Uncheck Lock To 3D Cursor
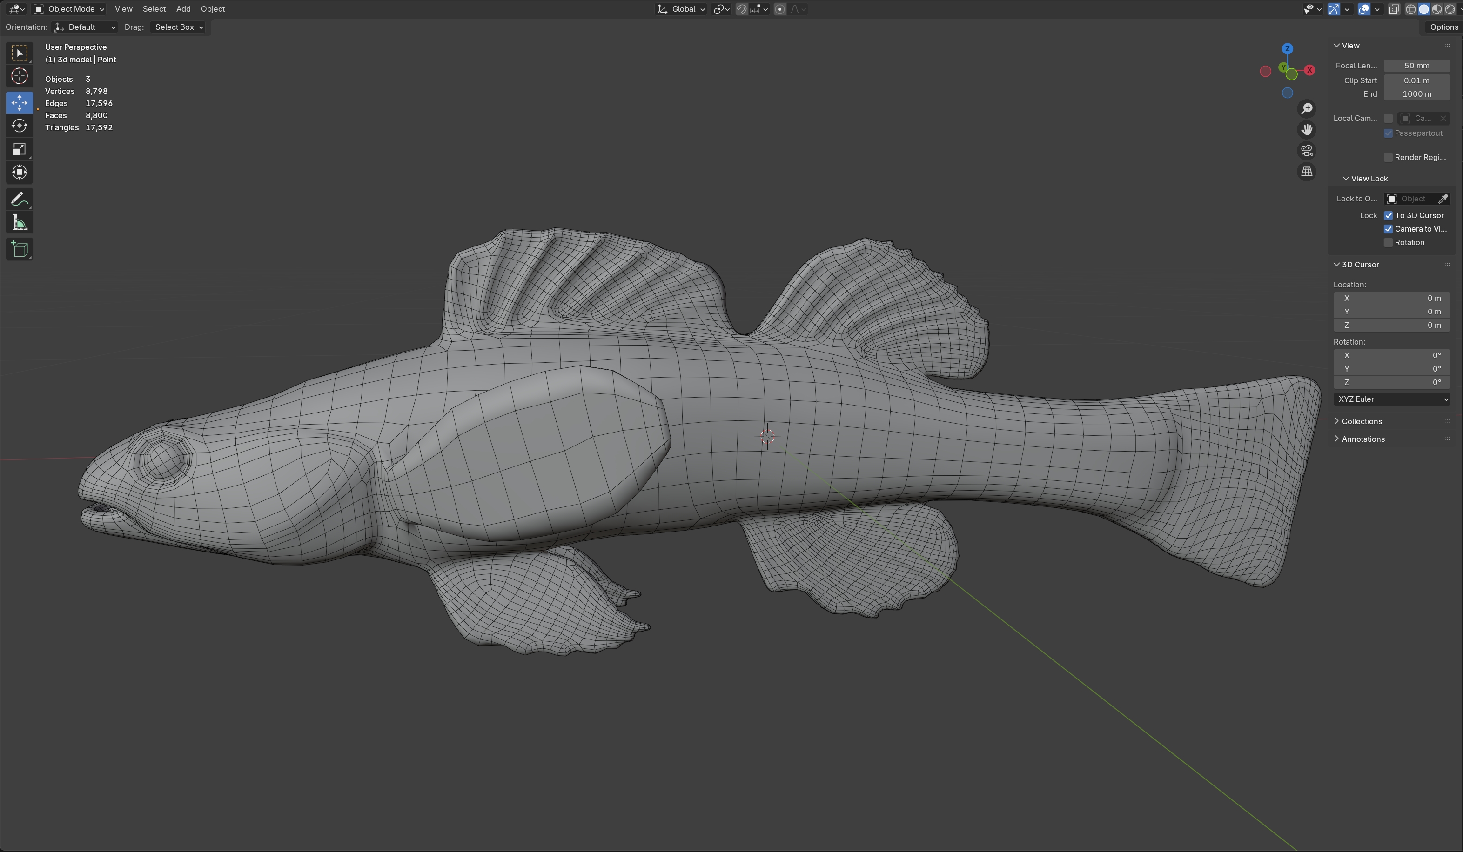 (x=1388, y=215)
